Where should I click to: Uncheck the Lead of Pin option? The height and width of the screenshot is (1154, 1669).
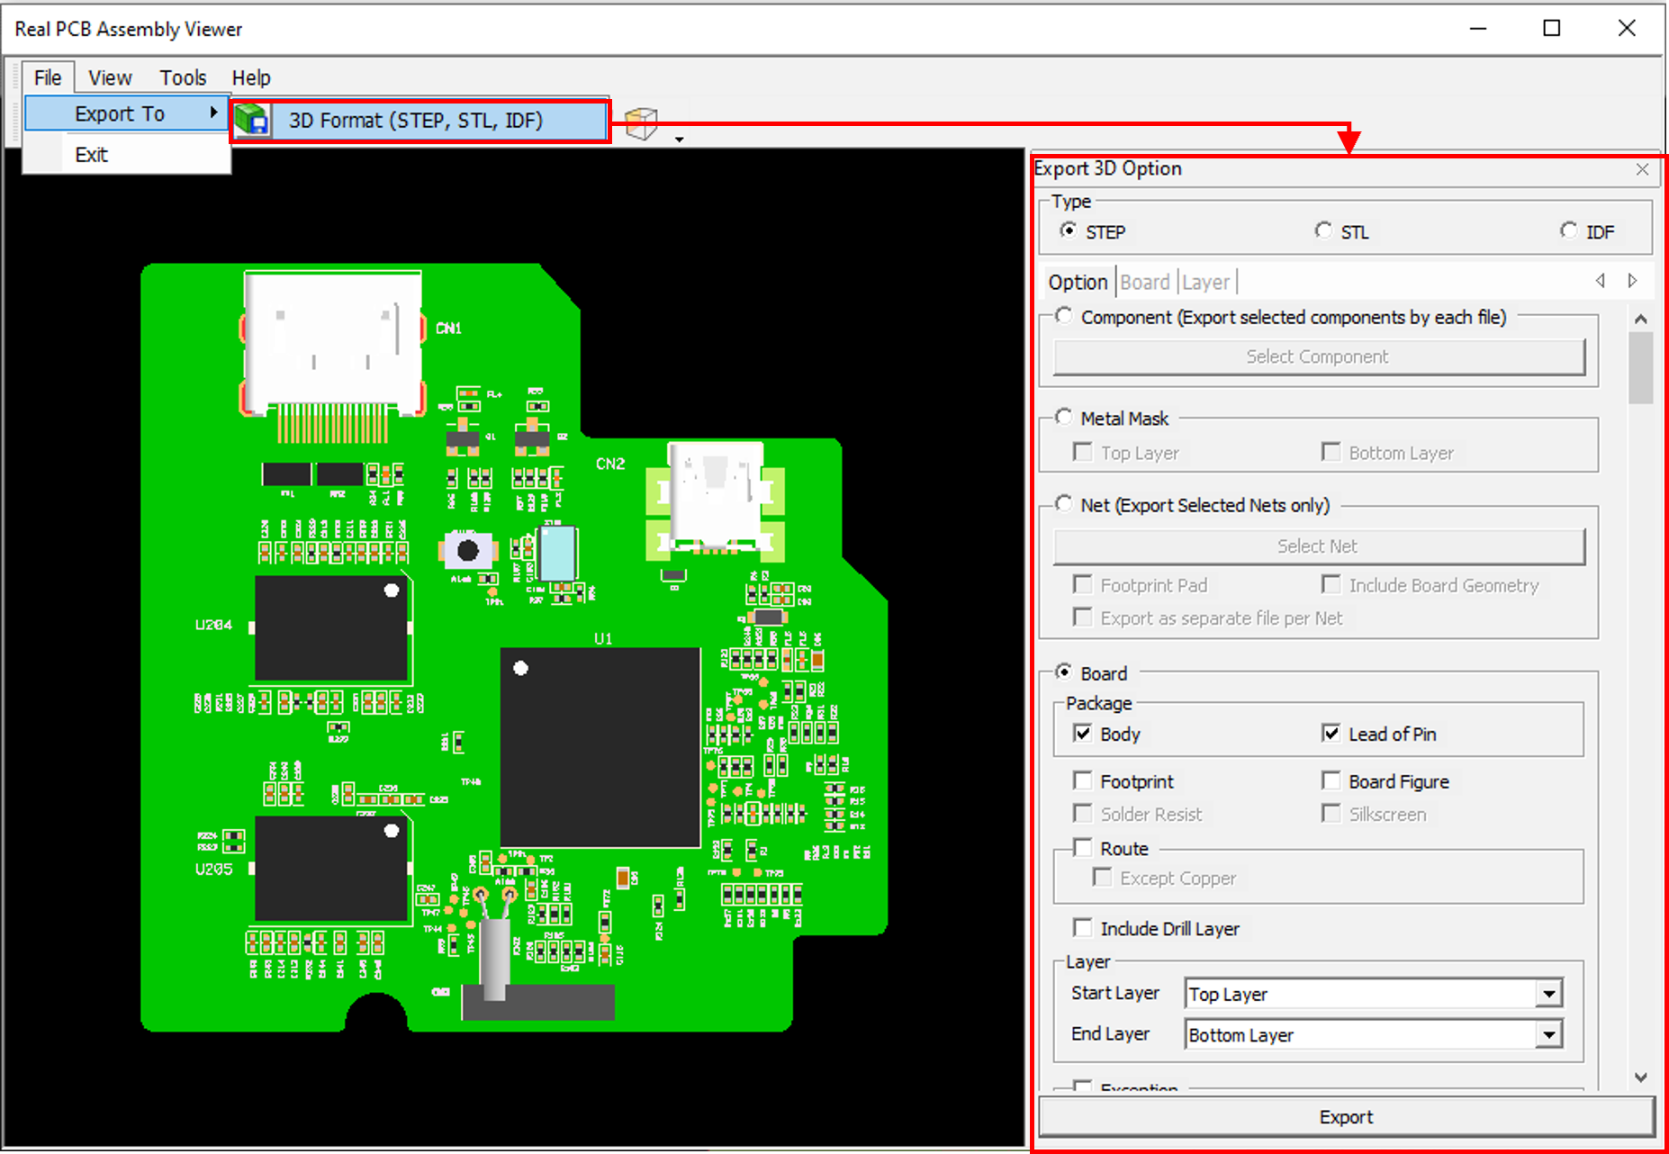(x=1331, y=734)
